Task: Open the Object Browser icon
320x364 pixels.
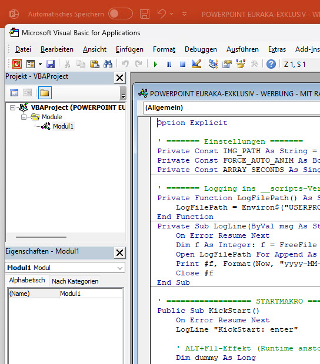Action: point(241,64)
